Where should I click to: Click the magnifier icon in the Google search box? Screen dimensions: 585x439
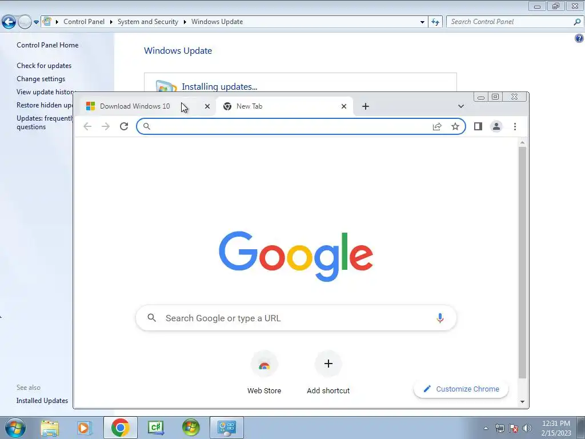click(151, 318)
